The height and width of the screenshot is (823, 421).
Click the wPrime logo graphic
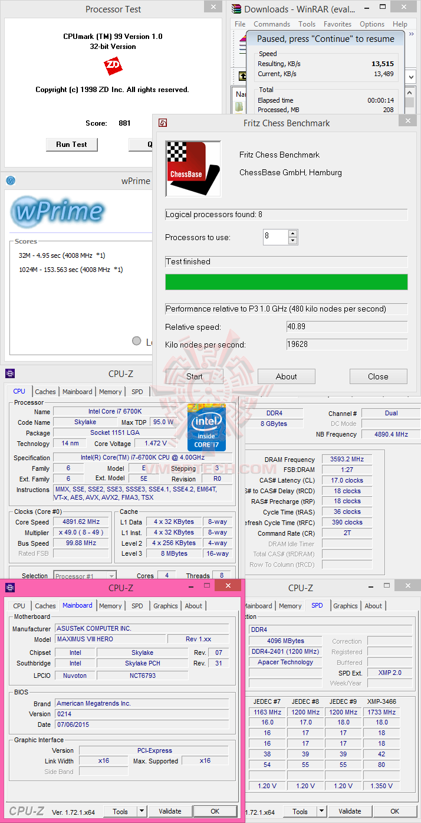coord(57,211)
